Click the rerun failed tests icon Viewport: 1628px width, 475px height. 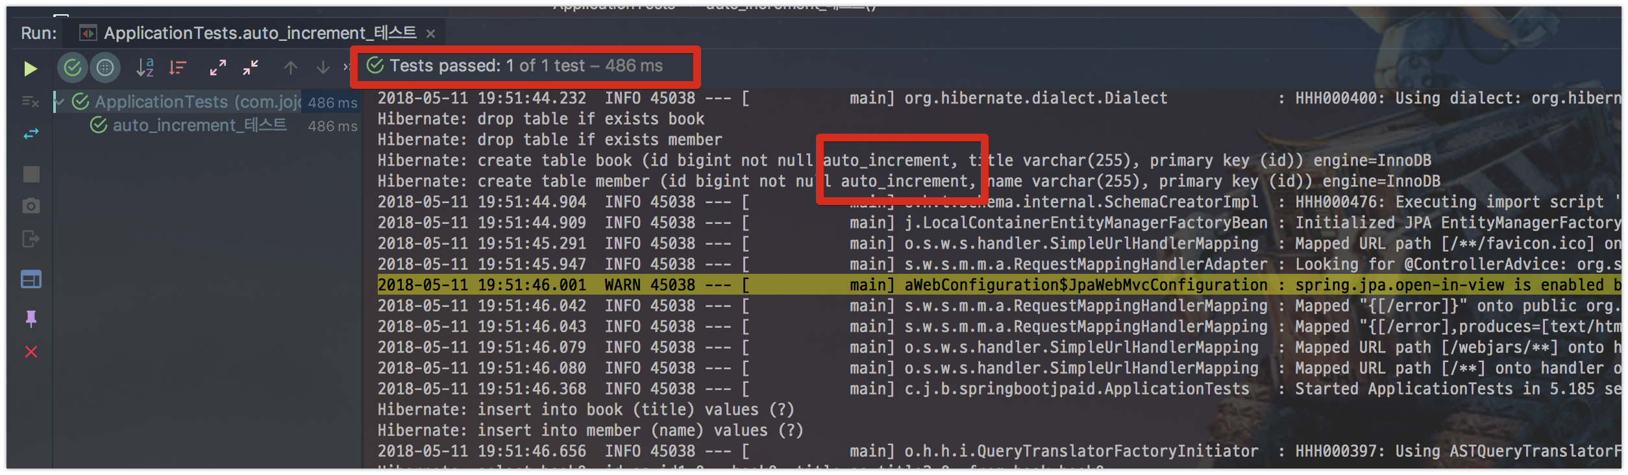point(31,102)
